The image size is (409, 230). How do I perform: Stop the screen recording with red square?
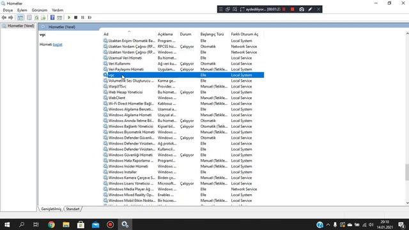coord(293,9)
